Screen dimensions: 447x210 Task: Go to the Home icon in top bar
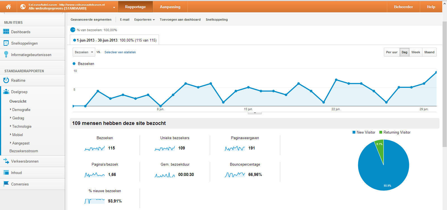[x=8, y=7]
